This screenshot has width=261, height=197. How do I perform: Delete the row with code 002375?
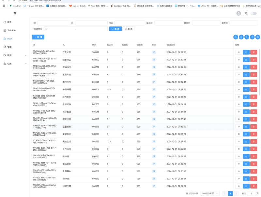[254, 127]
